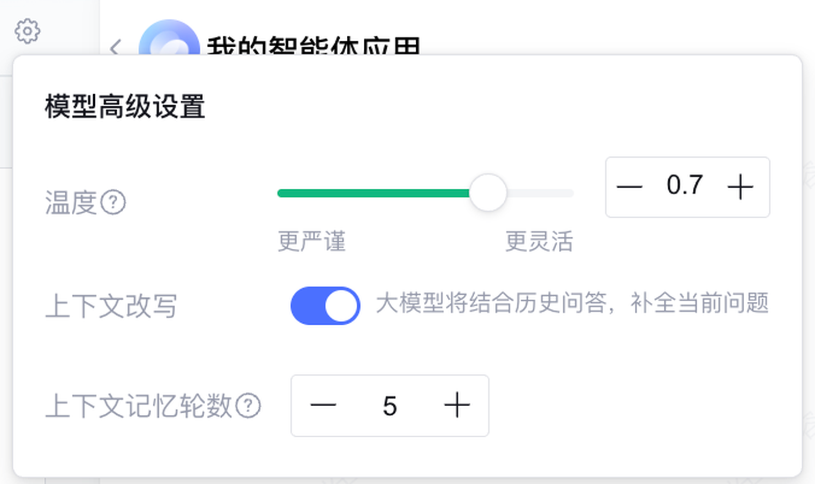Click the 更灵活 label under the slider

[x=539, y=241]
